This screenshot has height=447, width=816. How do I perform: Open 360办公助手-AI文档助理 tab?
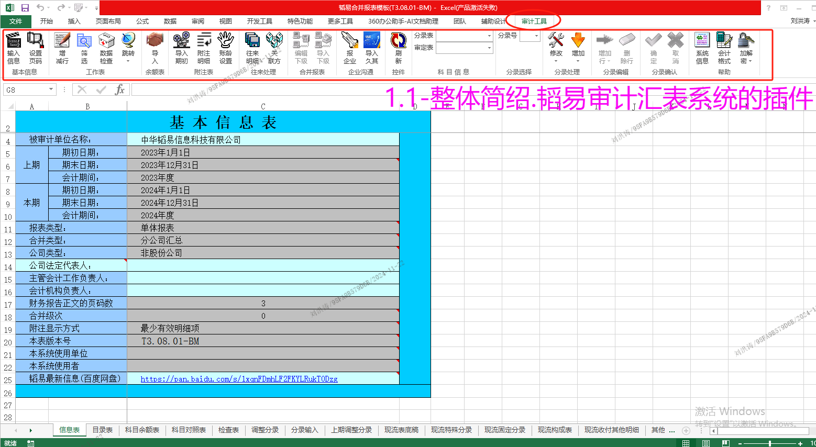pos(403,21)
